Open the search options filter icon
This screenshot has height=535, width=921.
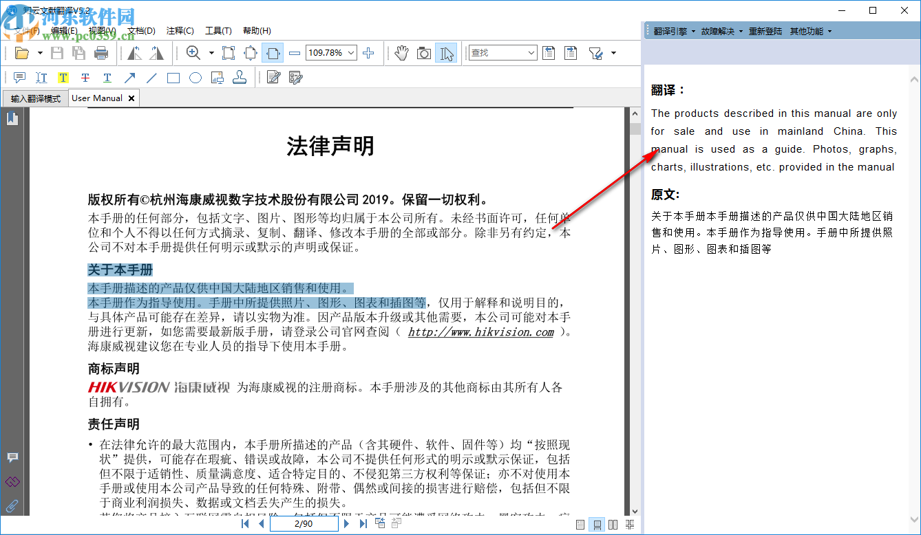click(x=596, y=53)
